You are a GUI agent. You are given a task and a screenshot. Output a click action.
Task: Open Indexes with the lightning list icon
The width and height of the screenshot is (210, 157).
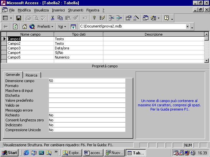102,18
